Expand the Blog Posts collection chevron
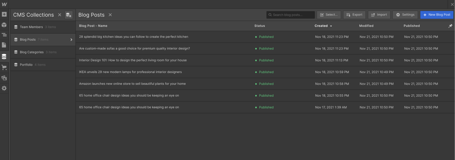The image size is (455, 160). click(x=71, y=40)
